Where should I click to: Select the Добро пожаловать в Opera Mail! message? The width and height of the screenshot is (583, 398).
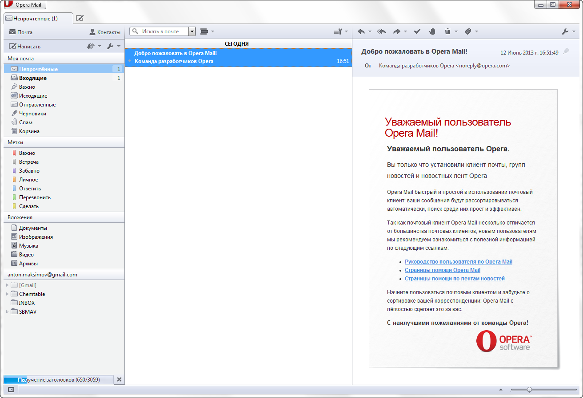[238, 57]
